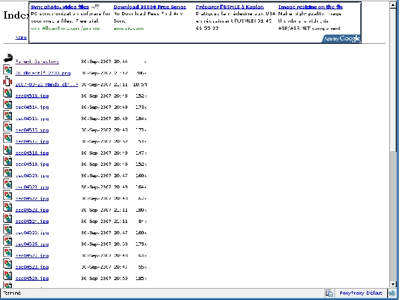Open the first jpg link under Parent Directory
This screenshot has height=300, width=400.
43,73
